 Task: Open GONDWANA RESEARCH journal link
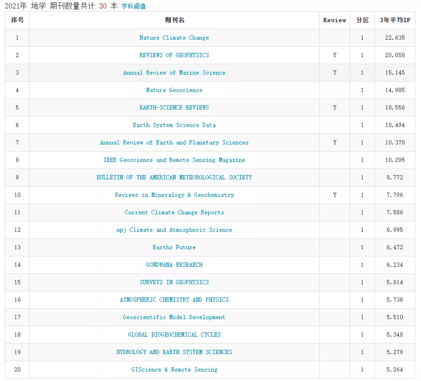(174, 265)
